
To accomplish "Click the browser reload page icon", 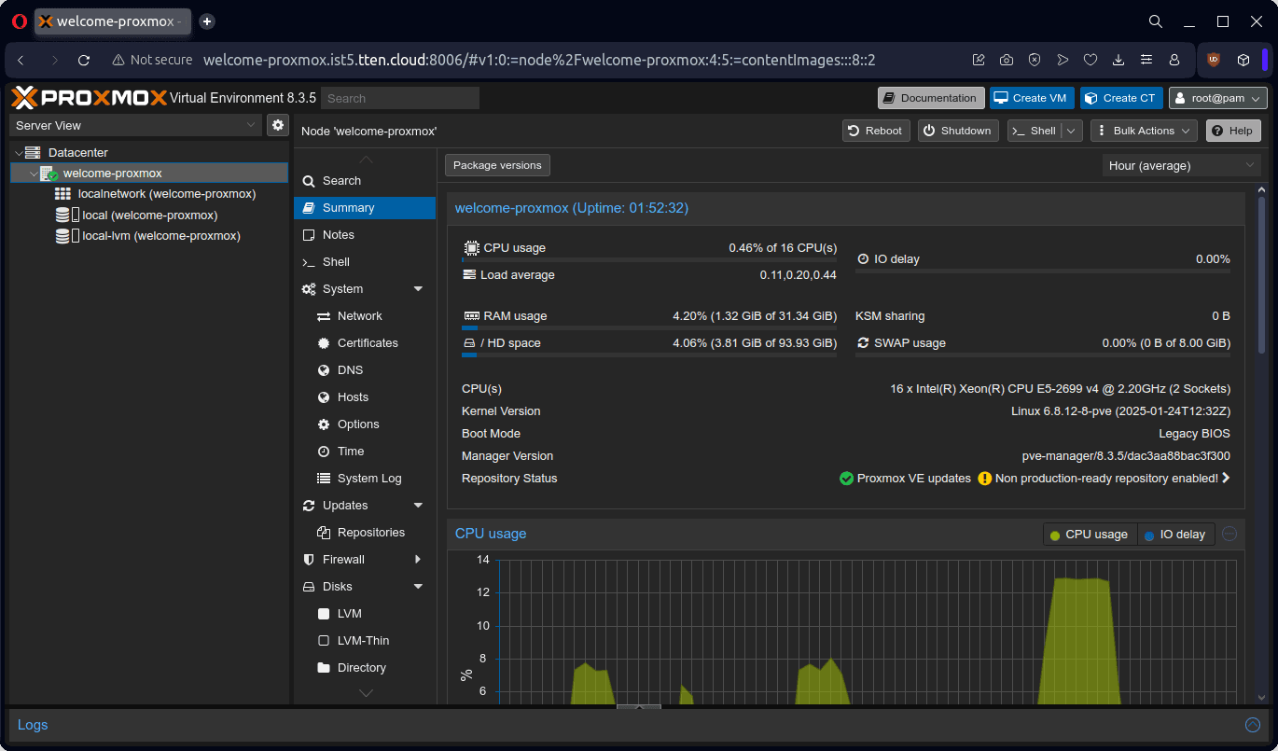I will click(x=84, y=60).
